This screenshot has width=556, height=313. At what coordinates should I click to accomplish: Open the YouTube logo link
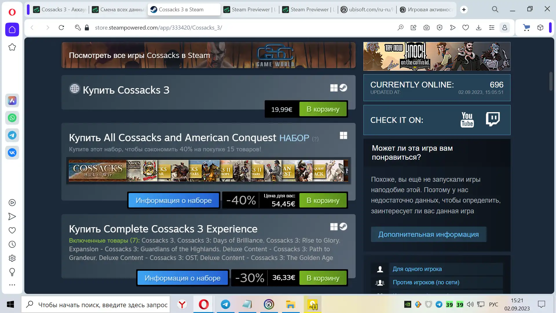[467, 120]
